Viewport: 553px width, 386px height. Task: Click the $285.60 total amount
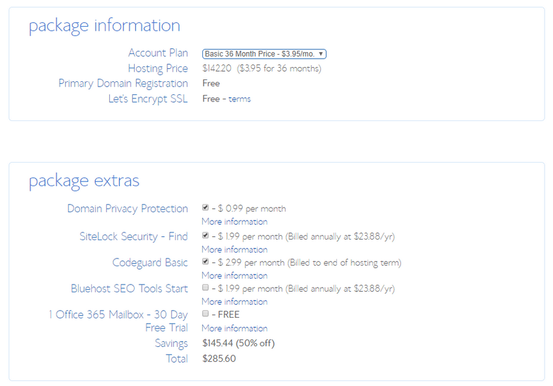click(x=219, y=359)
